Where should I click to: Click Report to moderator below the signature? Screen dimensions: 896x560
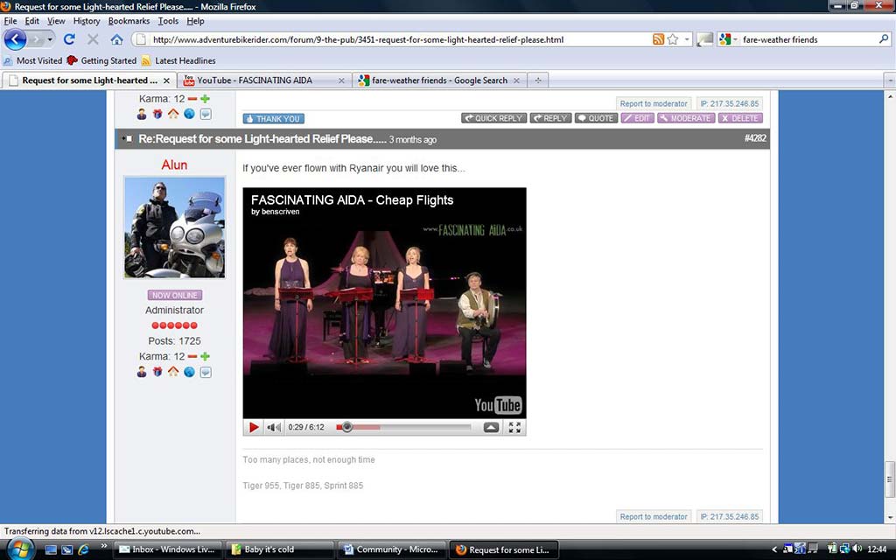(654, 516)
